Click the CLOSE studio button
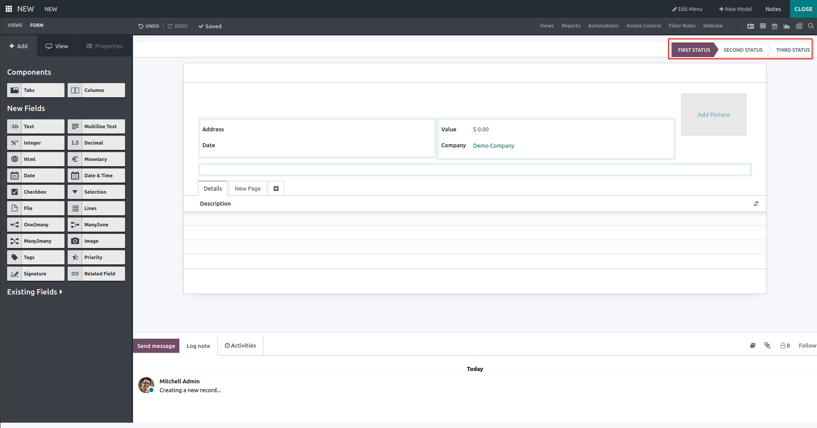The image size is (817, 428). 803,9
